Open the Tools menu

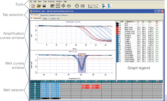pos(45,1)
